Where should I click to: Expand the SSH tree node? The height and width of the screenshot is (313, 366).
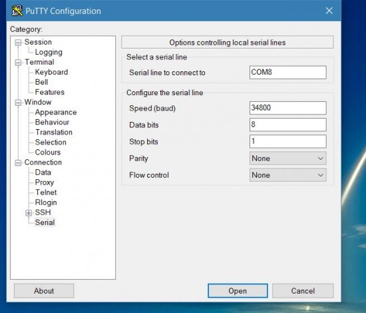coord(29,213)
